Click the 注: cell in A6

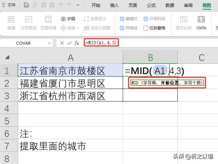click(x=71, y=133)
